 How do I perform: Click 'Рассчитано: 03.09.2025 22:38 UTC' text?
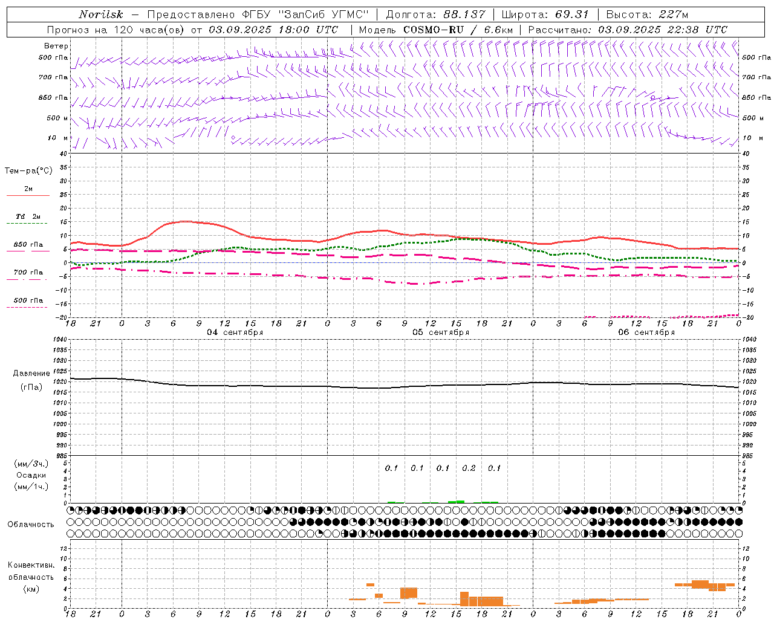[x=628, y=30]
